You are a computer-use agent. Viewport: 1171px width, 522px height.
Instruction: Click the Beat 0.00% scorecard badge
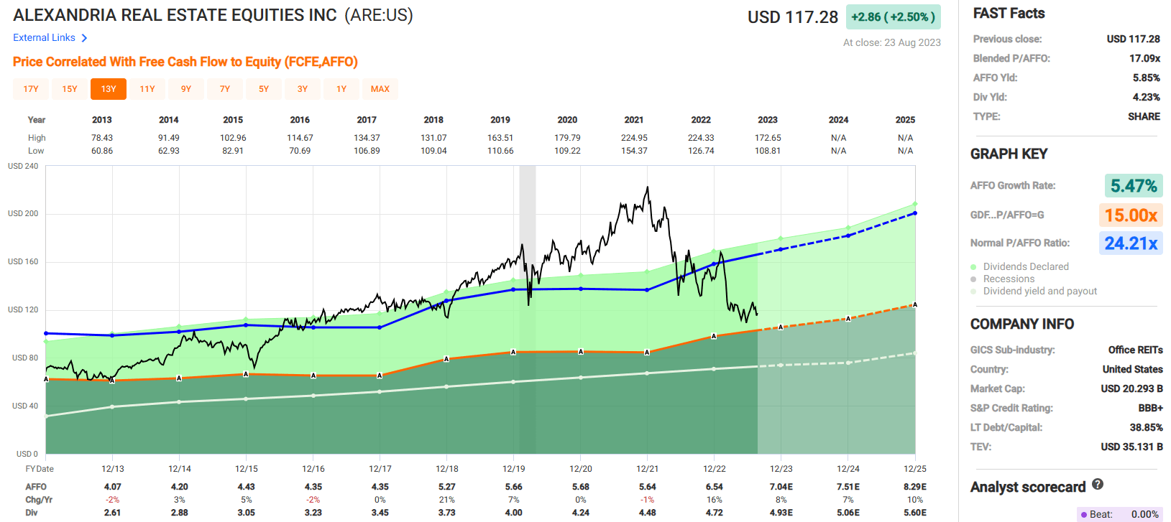click(x=1119, y=514)
